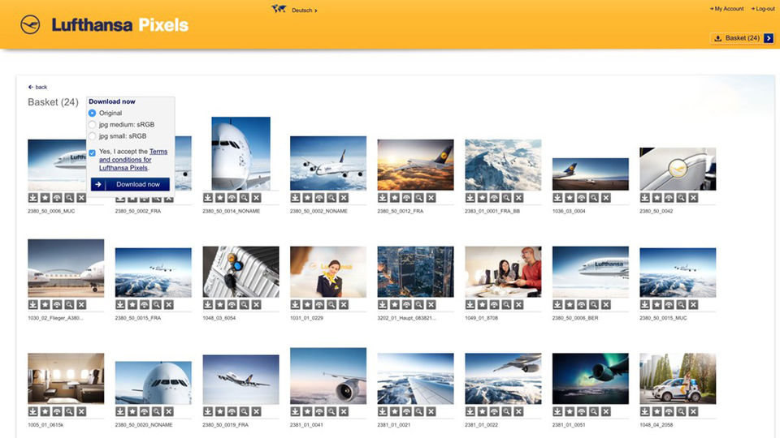Viewport: 780px width, 438px height.
Task: Remove 2380_50_0012_FRA from basket
Action: click(x=431, y=198)
